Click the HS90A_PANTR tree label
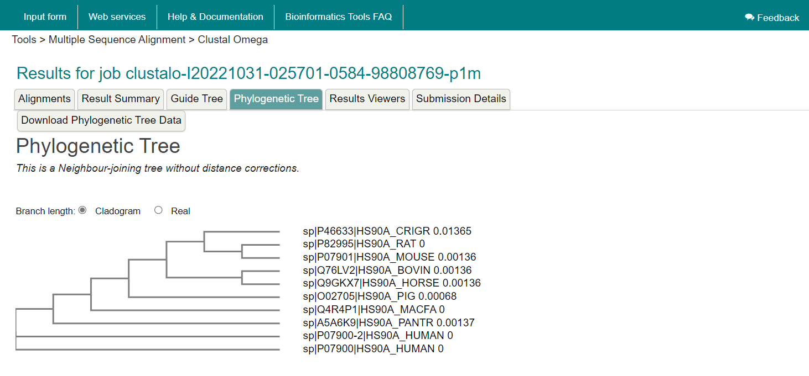This screenshot has height=376, width=809. point(389,322)
